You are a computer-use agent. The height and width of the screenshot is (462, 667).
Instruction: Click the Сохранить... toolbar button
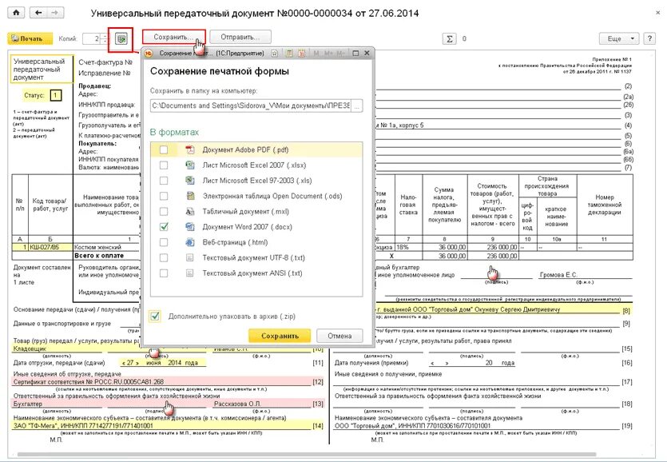[173, 37]
